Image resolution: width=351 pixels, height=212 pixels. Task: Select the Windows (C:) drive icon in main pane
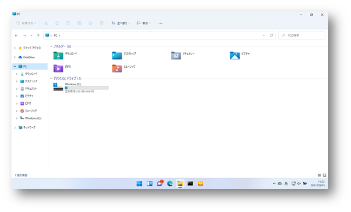point(58,87)
